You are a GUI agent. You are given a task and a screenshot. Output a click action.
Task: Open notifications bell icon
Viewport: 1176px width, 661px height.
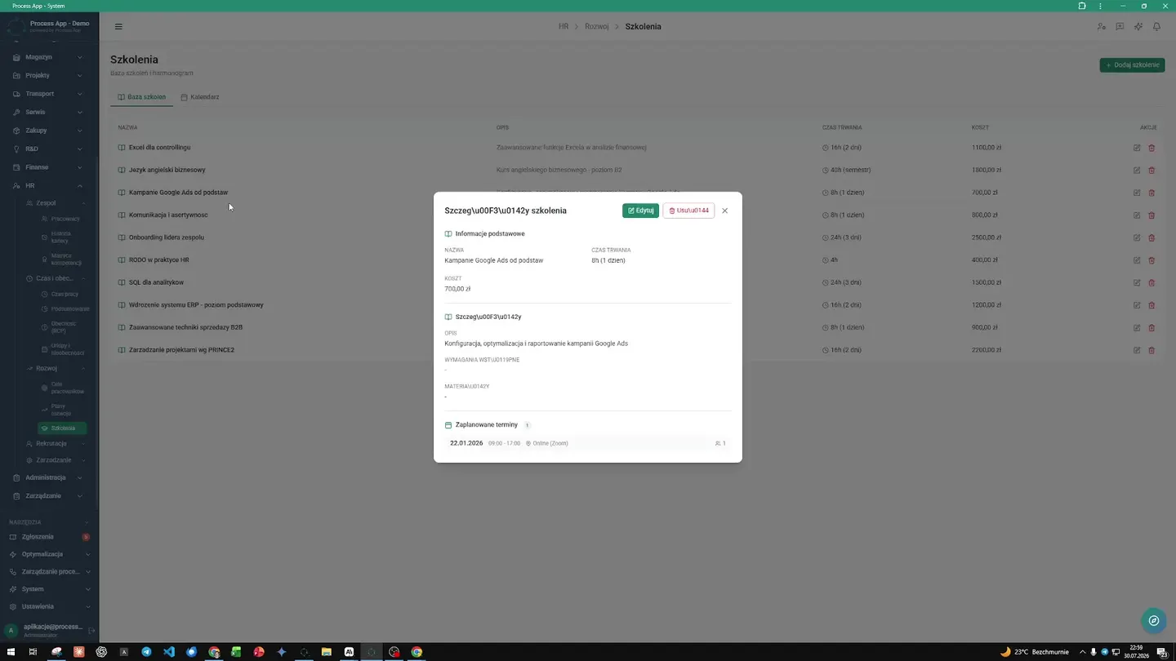tap(1156, 26)
